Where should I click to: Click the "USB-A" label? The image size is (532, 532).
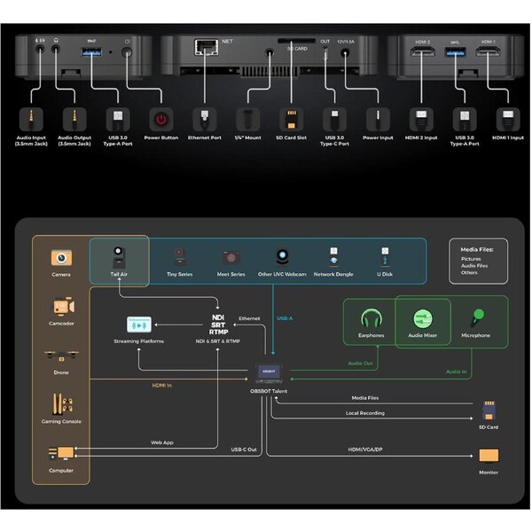285,318
